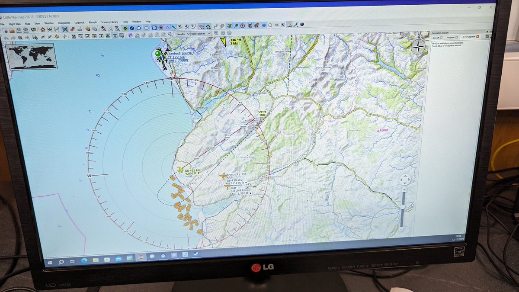Screen dimensions: 519x292
Task: Toggle airports display with green circle icon
Action: tap(125, 28)
